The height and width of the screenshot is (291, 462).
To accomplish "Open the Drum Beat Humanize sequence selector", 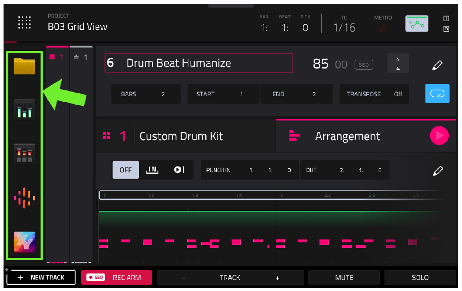I will 199,63.
